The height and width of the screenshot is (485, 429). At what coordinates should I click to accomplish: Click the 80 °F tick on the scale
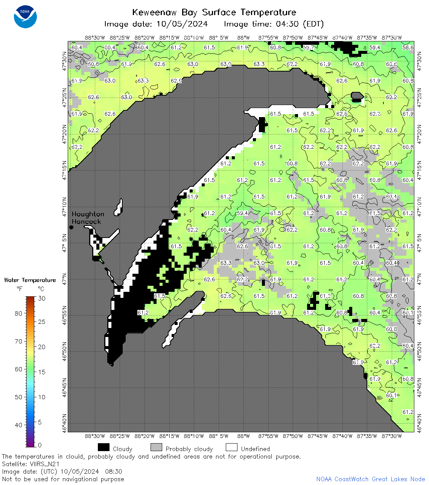[18, 313]
